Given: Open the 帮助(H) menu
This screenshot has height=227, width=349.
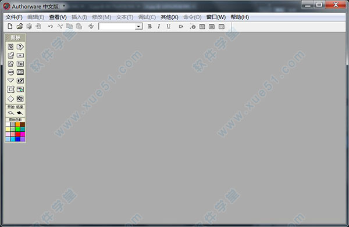Looking at the screenshot, I should 240,17.
